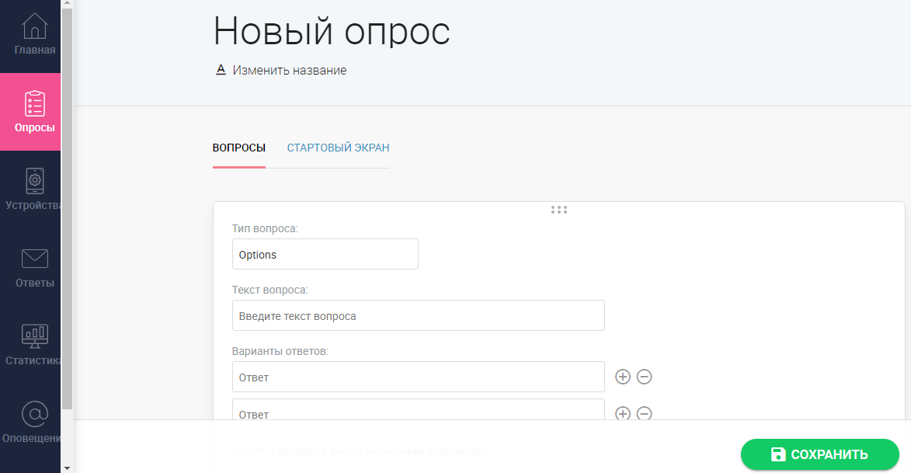Viewport: 911px width, 473px height.
Task: Open the Ответы section
Action: (33, 266)
